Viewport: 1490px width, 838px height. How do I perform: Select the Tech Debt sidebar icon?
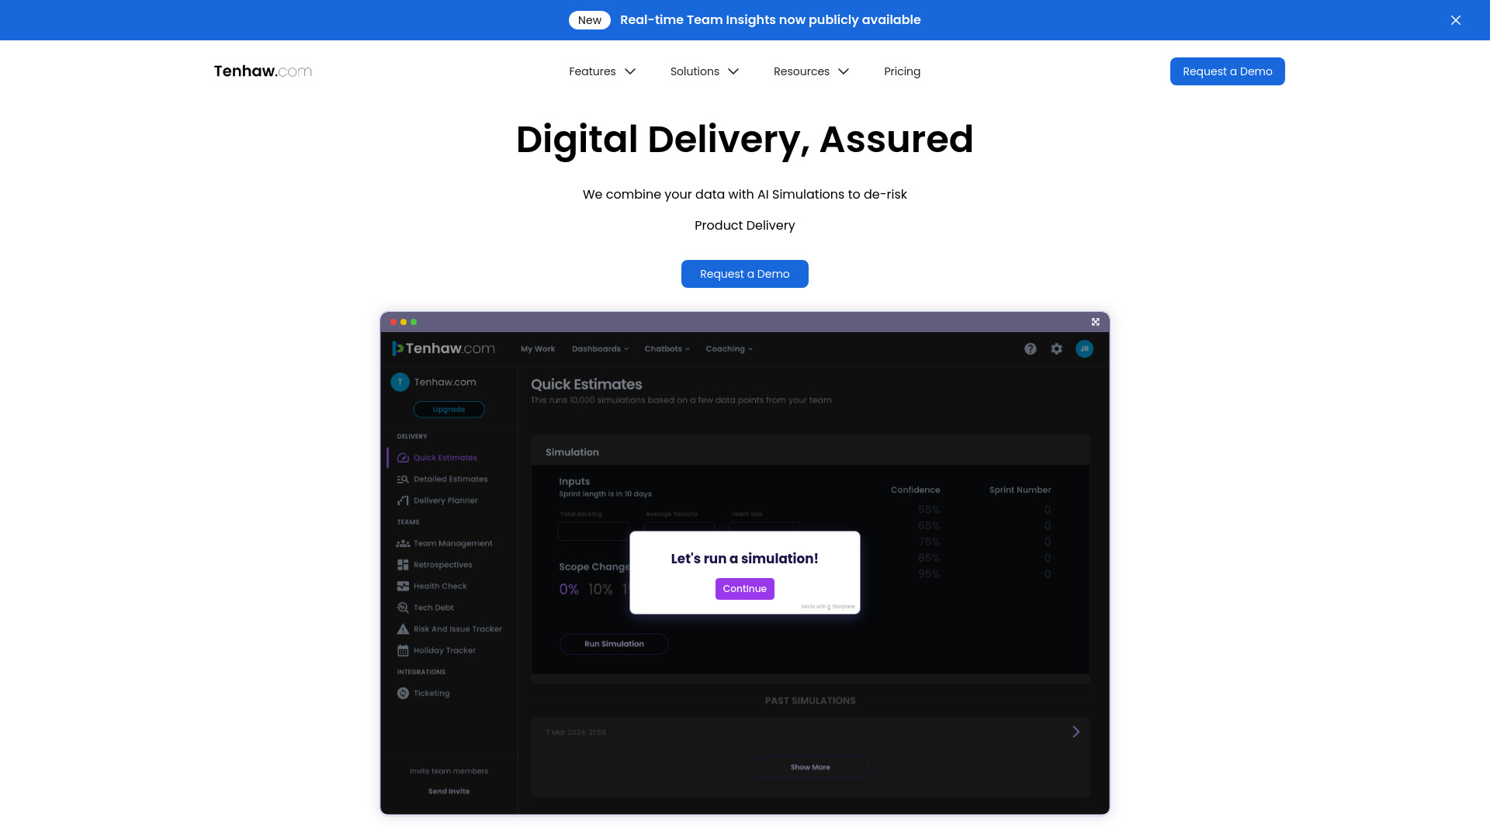402,607
